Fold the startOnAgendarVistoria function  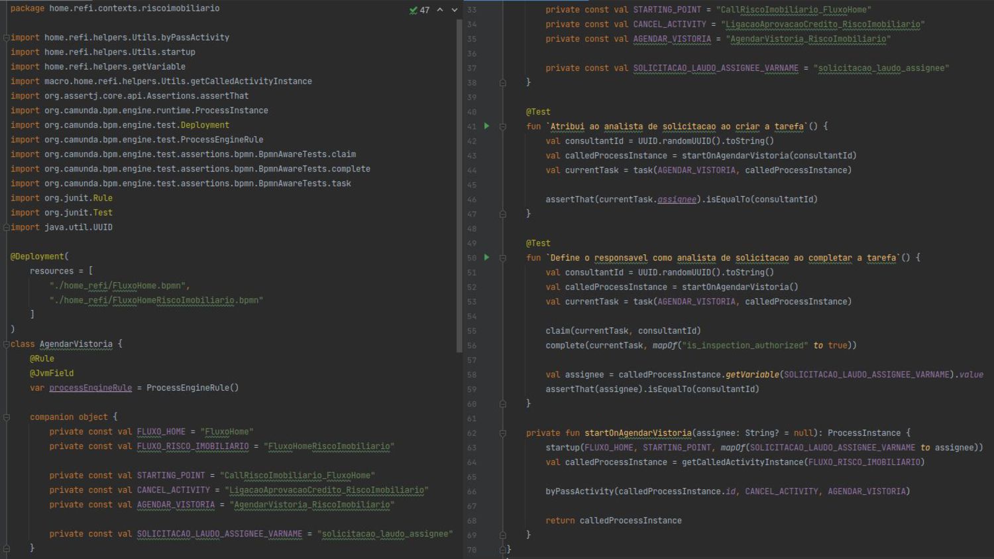(502, 433)
